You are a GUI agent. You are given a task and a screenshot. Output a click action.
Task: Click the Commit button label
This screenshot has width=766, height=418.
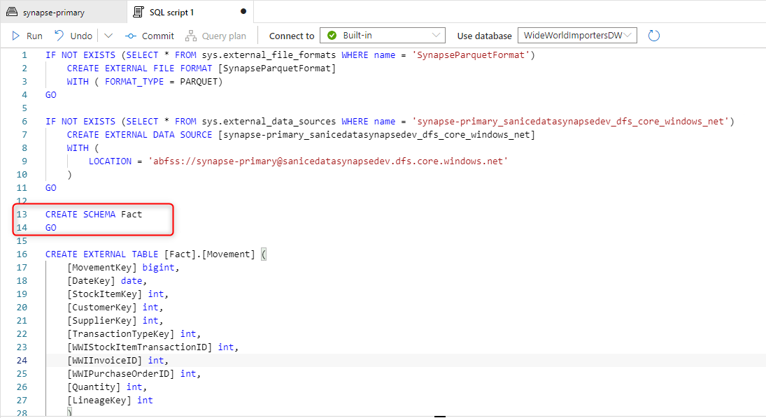tap(158, 36)
